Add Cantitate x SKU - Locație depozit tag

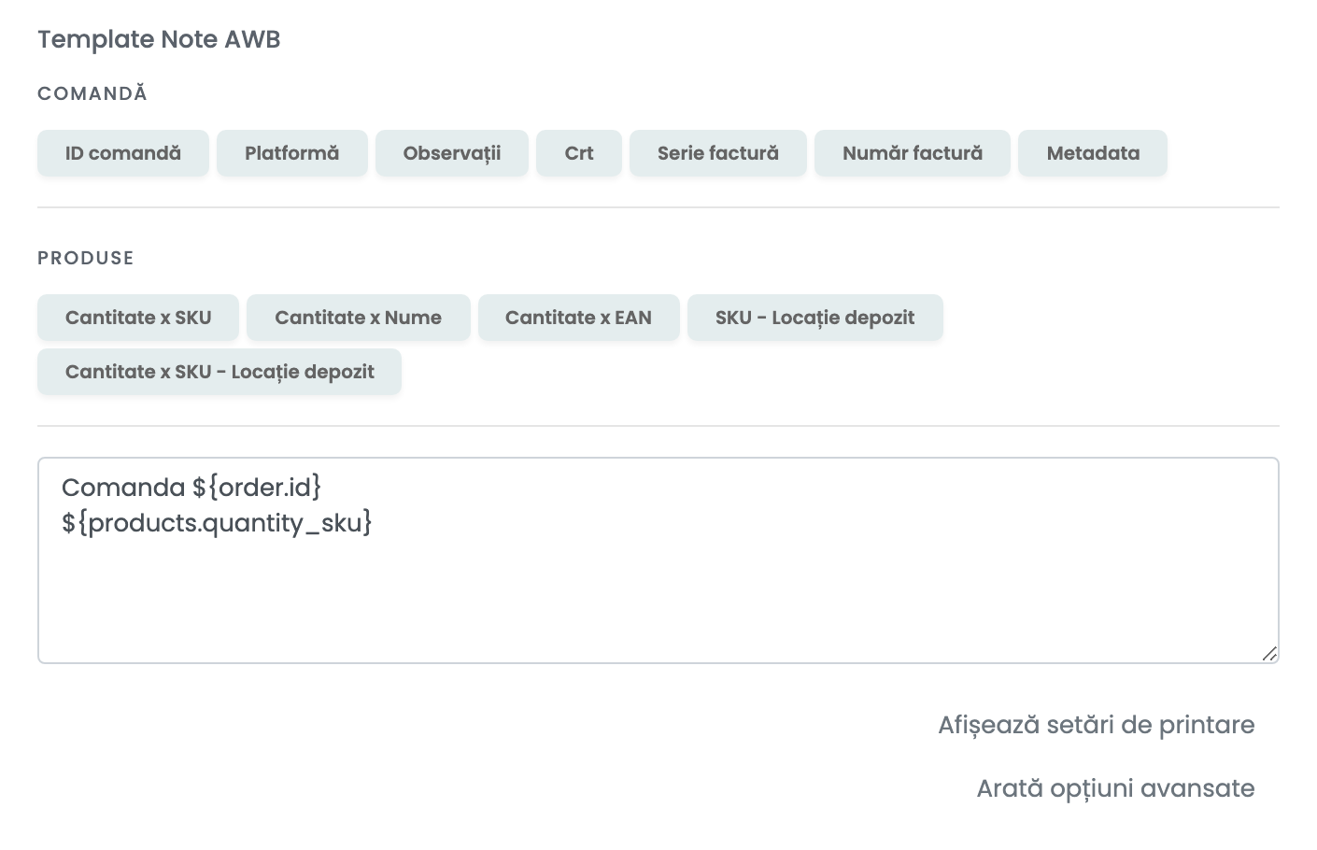click(219, 372)
